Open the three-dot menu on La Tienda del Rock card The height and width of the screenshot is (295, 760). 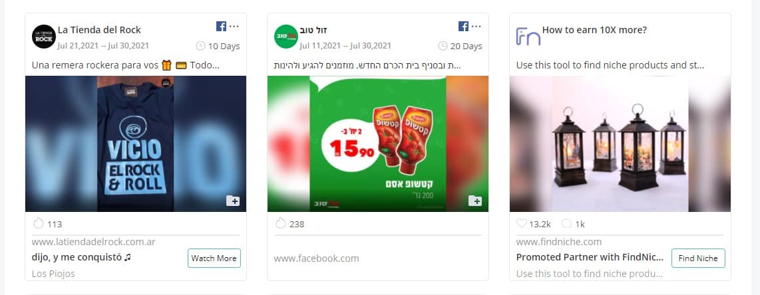point(234,26)
